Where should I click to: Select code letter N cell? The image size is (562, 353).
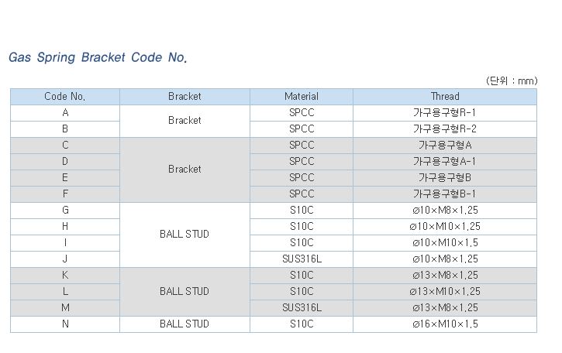(65, 324)
